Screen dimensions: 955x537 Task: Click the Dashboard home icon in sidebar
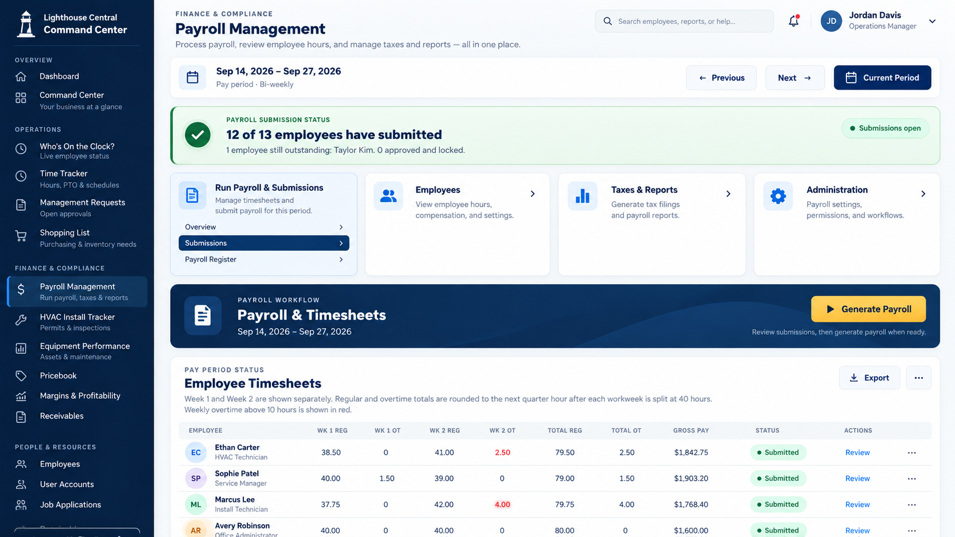[21, 76]
